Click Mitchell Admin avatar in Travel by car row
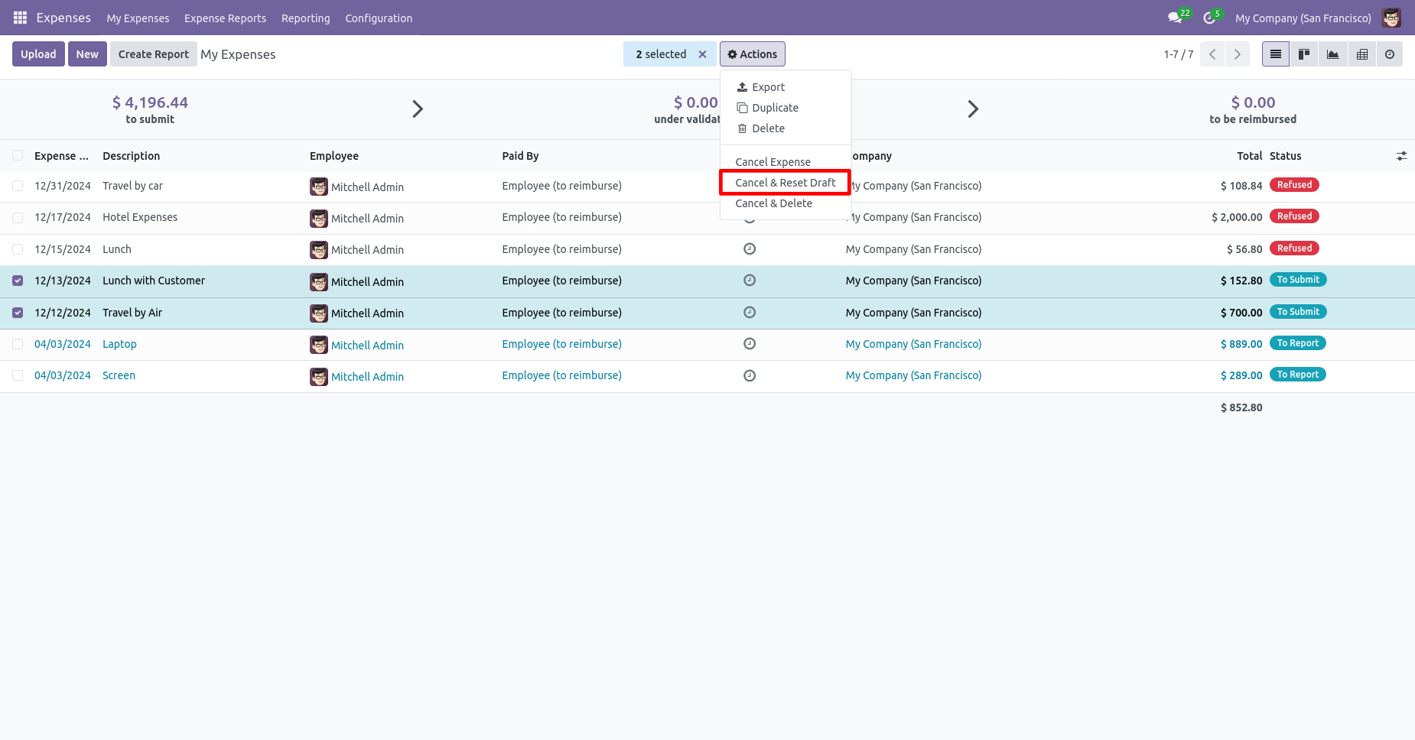 pos(319,187)
